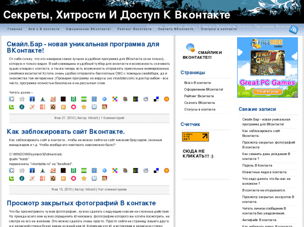Viewport: 304px width, 227px height.
Task: Open 'Пароль В Контакте' recent post
Action: click(257, 166)
